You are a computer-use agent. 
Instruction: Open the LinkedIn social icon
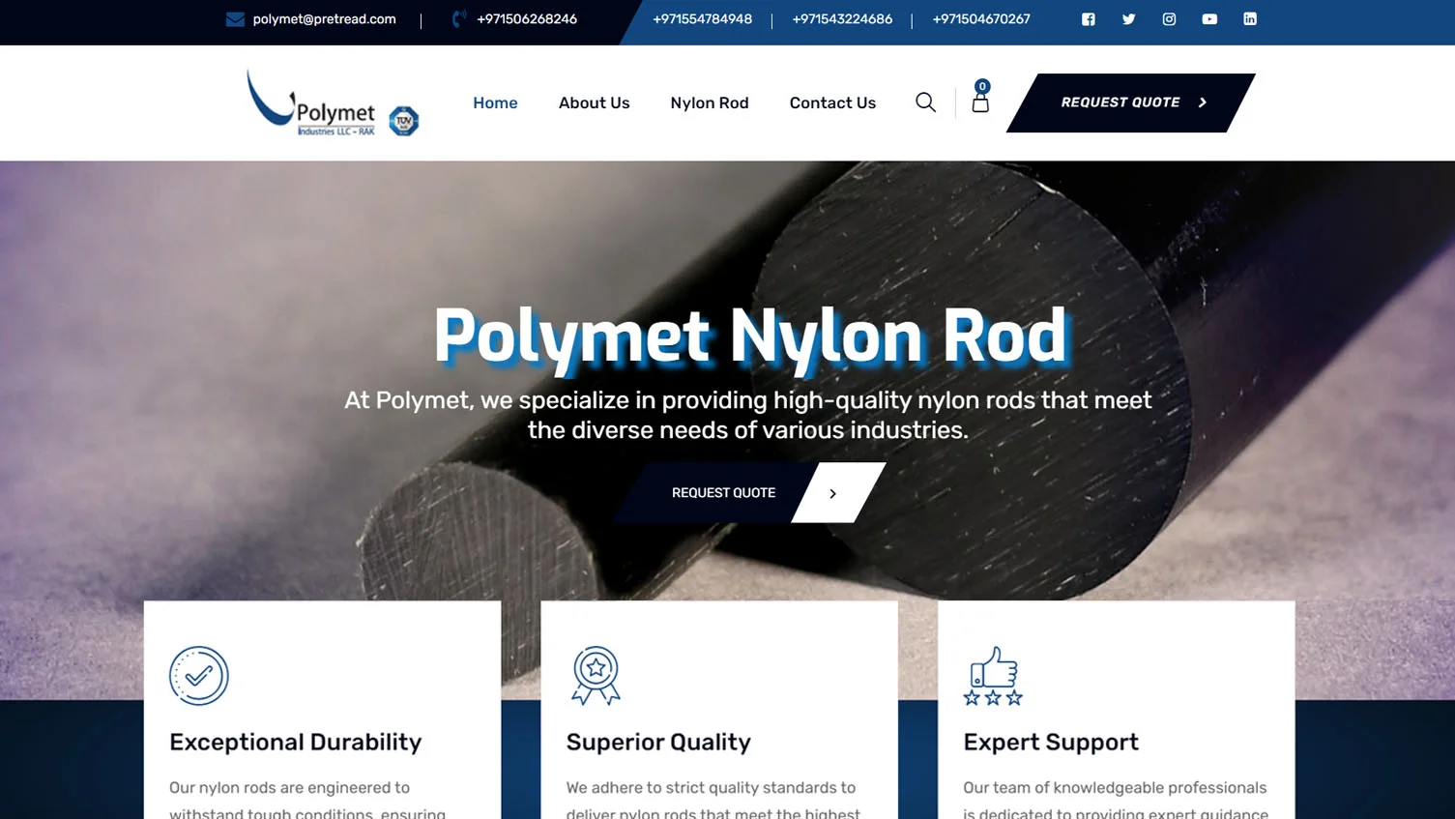tap(1250, 19)
